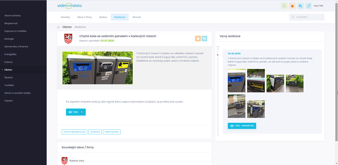Click the Karlovy Vary coat of arms
The width and height of the screenshot is (338, 165).
pyautogui.click(x=69, y=39)
